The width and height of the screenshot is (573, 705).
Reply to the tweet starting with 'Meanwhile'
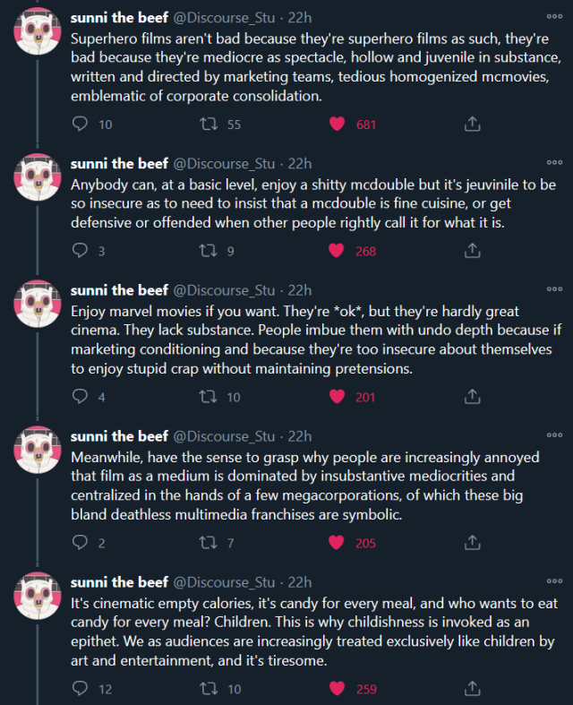pyautogui.click(x=81, y=543)
